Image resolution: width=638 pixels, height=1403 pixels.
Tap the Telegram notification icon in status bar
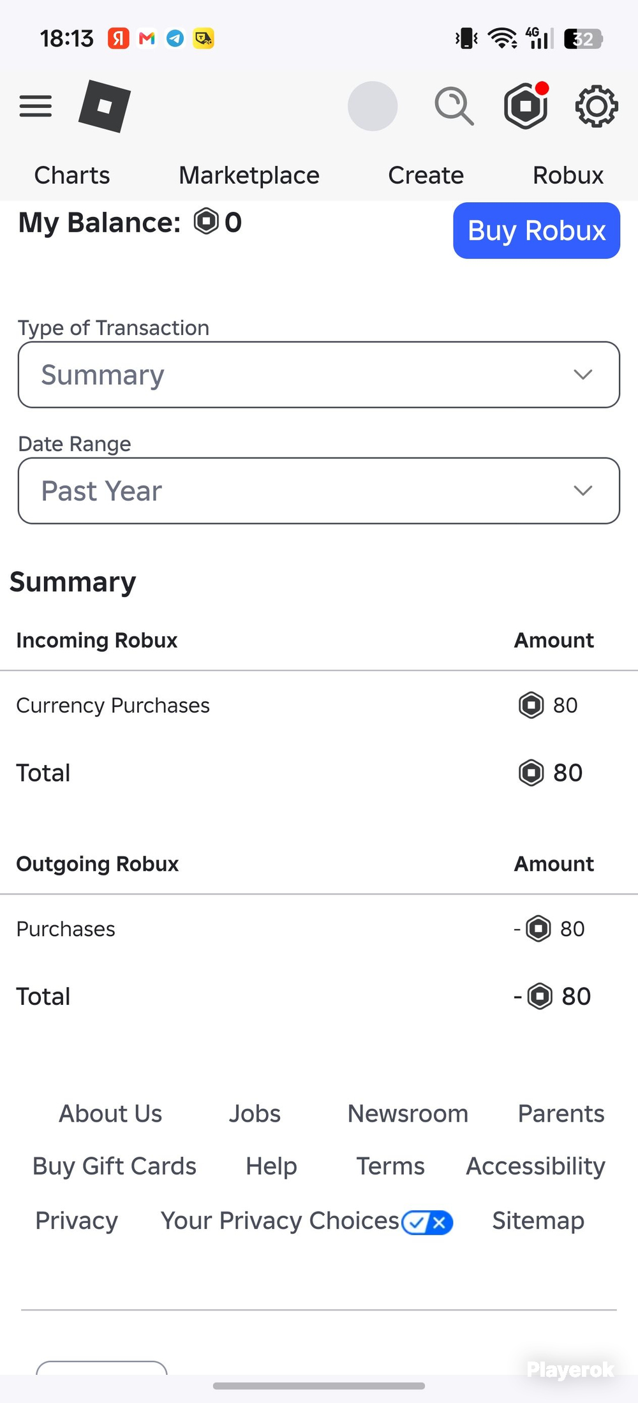coord(175,39)
